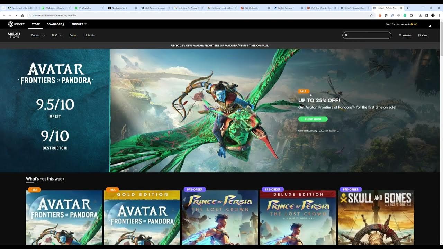Viewport: 443px width, 249px height.
Task: Click the green Grammarly extension icon
Action: [405, 15]
